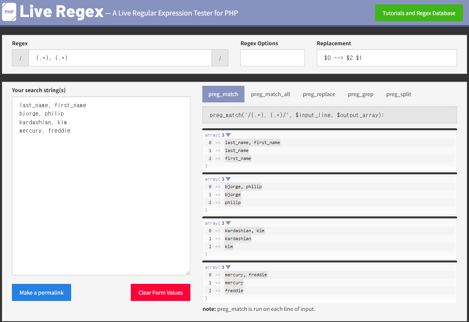Click the PHP logo icon
The width and height of the screenshot is (469, 322).
tap(9, 12)
